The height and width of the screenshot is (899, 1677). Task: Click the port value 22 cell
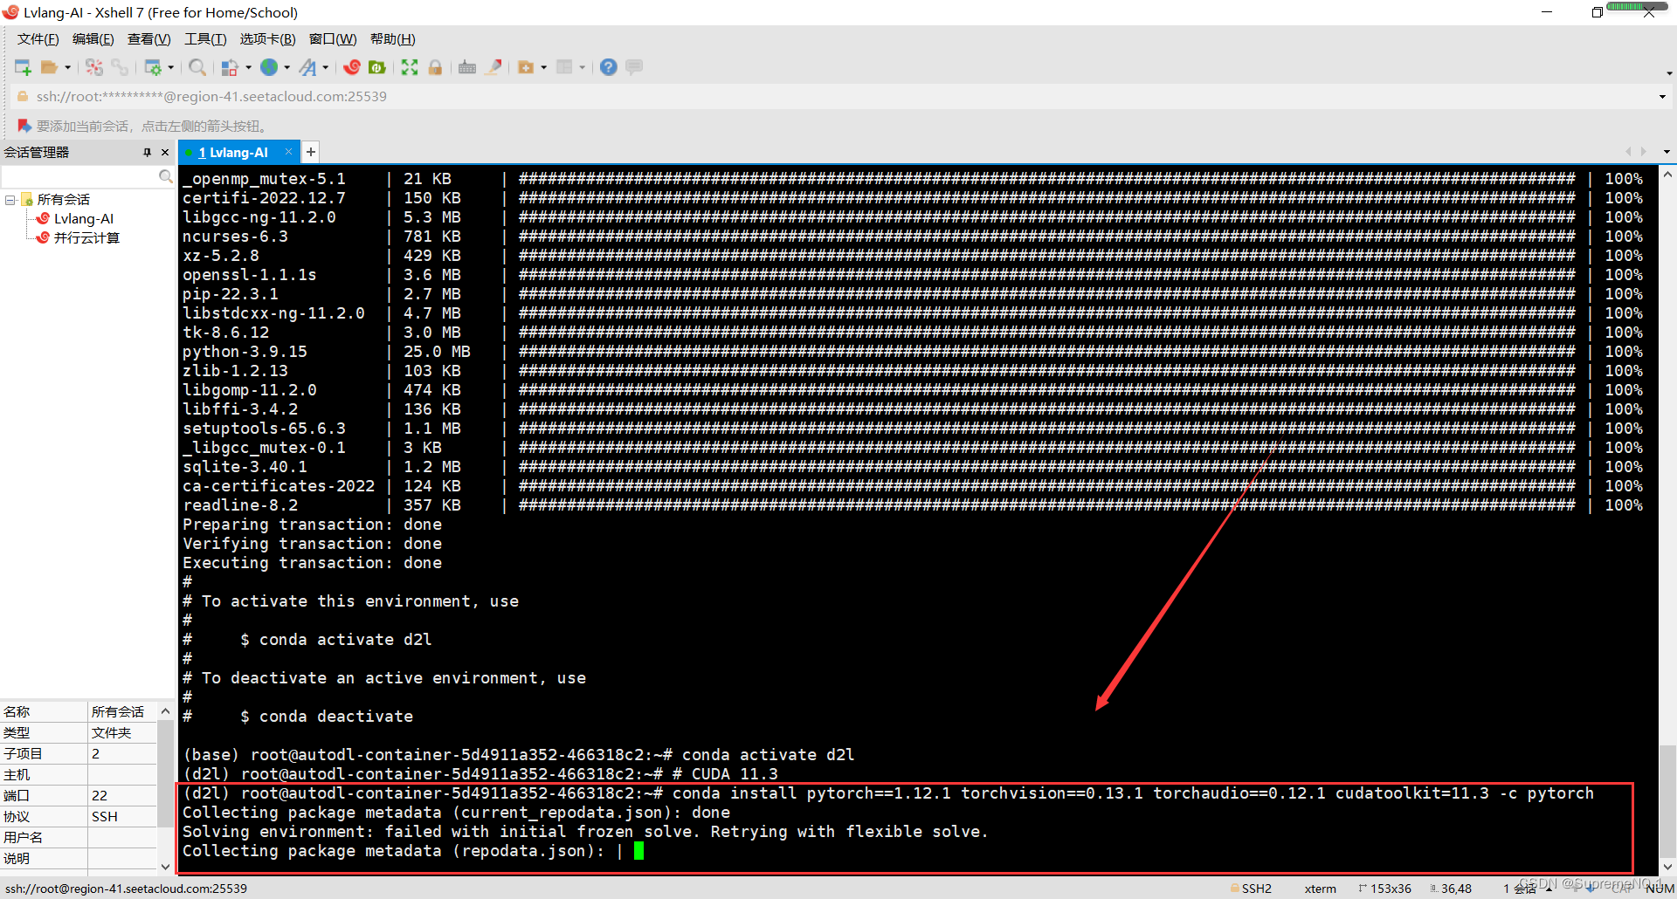click(122, 796)
